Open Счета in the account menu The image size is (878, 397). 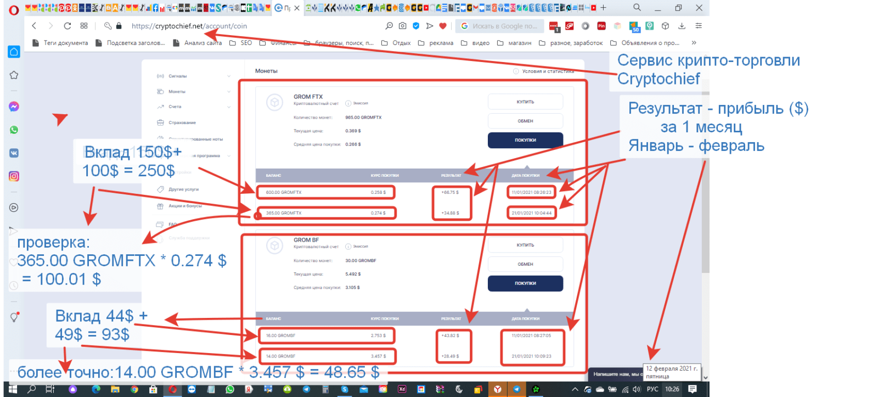pos(175,107)
